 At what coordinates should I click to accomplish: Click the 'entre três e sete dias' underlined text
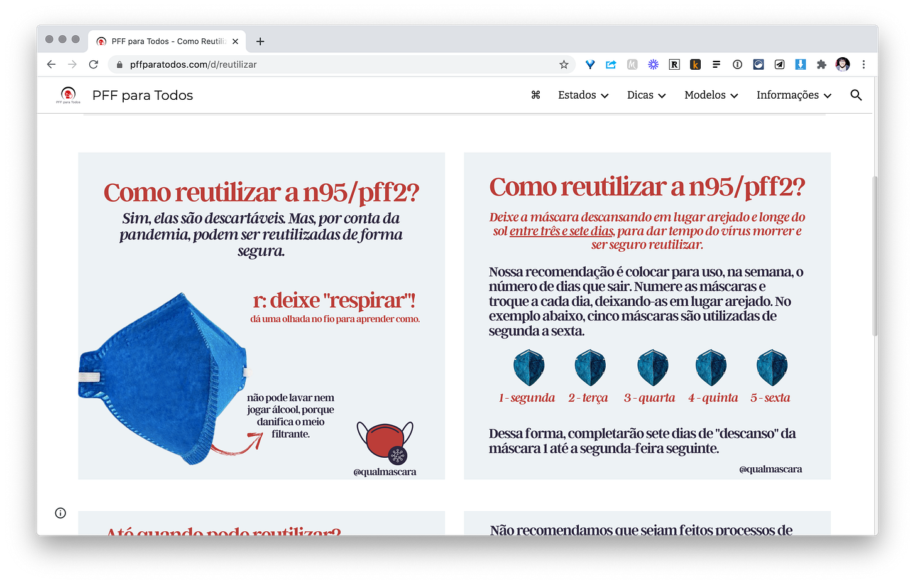point(562,231)
